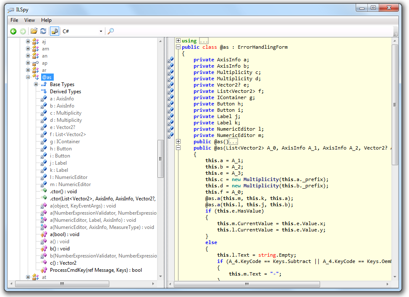
Task: Click the Derived Types icon
Action: [44, 91]
